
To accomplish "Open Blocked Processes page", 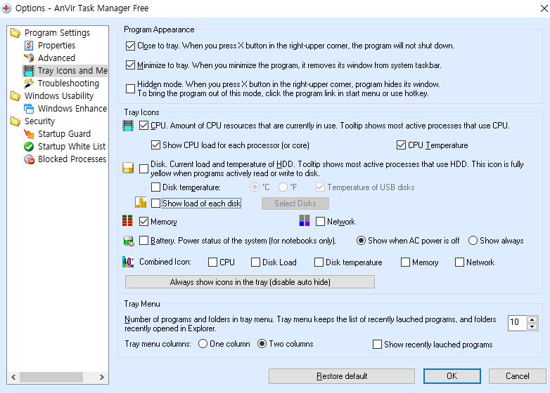I will point(72,159).
